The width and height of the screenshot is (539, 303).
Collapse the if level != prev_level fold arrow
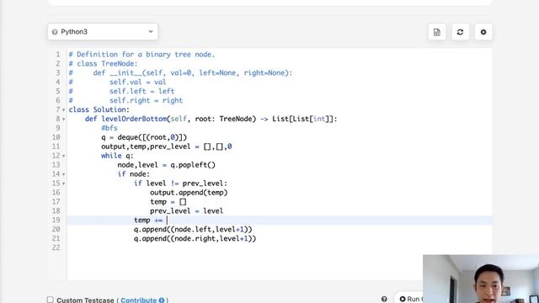(x=64, y=183)
